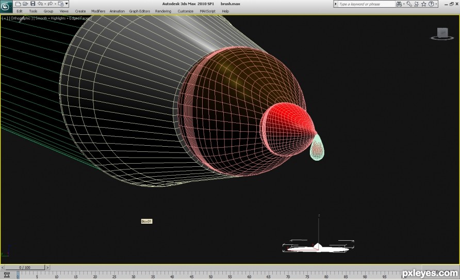This screenshot has width=460, height=280.
Task: Click the next frame arrow on time slider
Action: pos(47,268)
